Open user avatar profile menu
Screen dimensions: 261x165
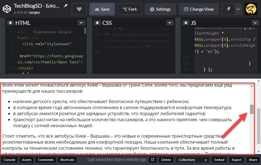[251, 9]
